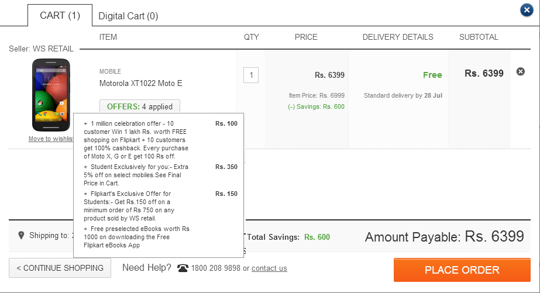Select the Free preselected eBooks offer entry
Image resolution: width=540 pixels, height=293 pixels.
point(136,237)
